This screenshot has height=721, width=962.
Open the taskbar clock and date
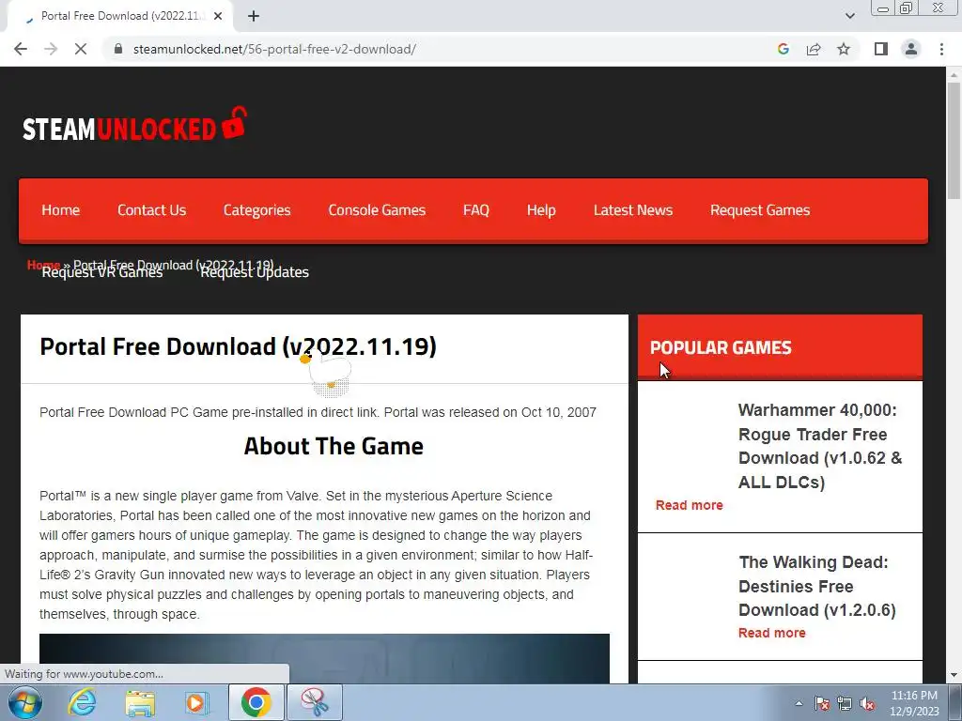pyautogui.click(x=914, y=703)
